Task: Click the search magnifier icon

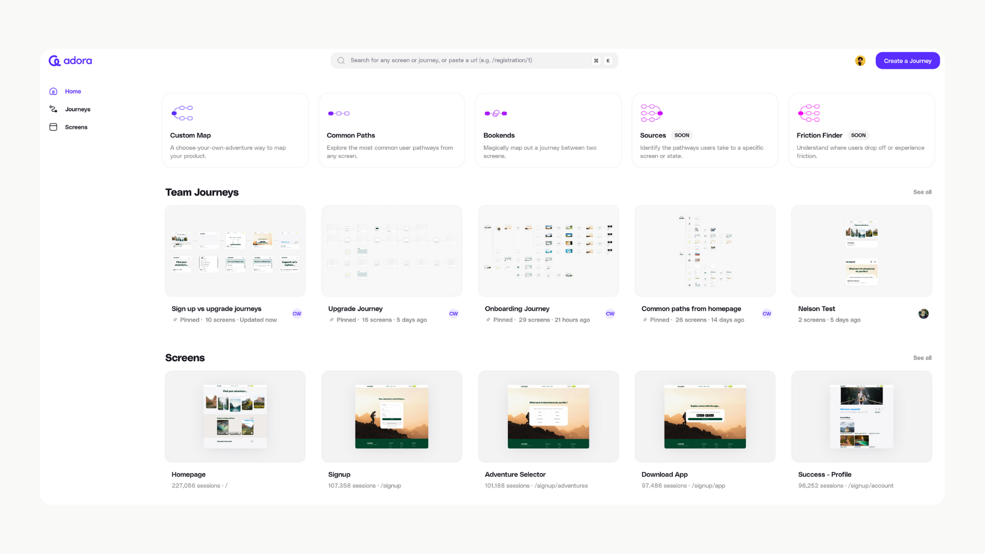Action: [x=341, y=61]
